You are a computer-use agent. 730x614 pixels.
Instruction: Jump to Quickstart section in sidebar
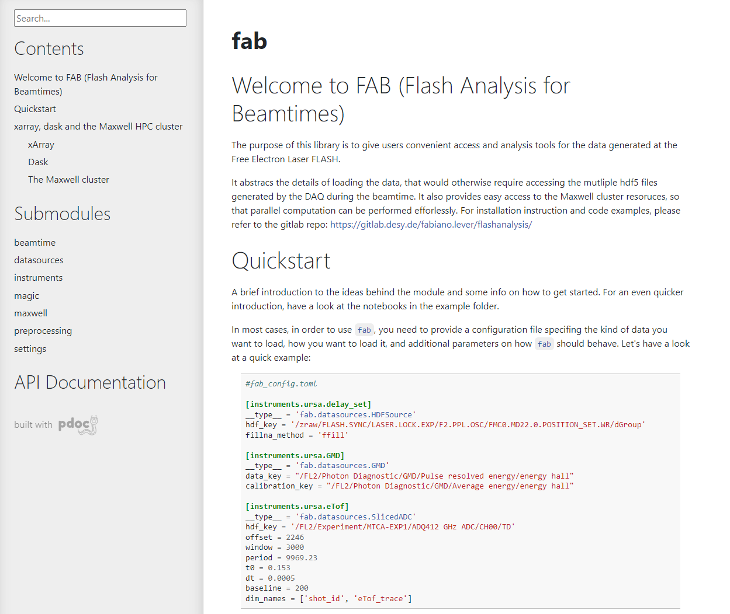click(35, 109)
